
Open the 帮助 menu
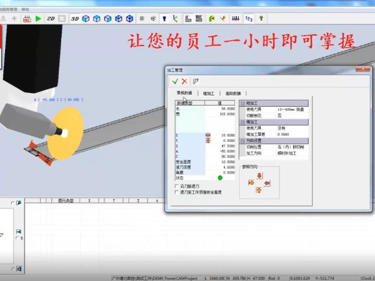[x=25, y=10]
